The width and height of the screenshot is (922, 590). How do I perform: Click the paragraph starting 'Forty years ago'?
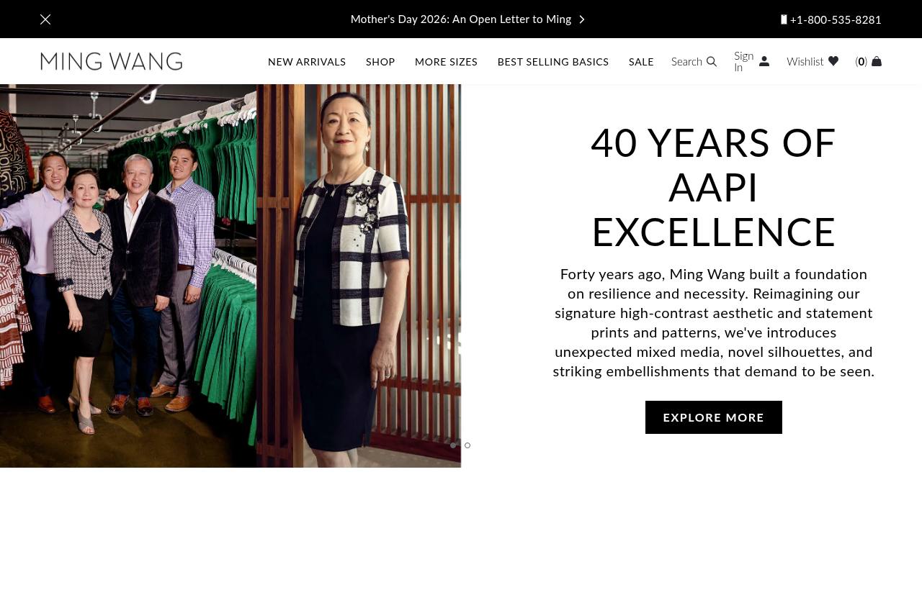(713, 322)
